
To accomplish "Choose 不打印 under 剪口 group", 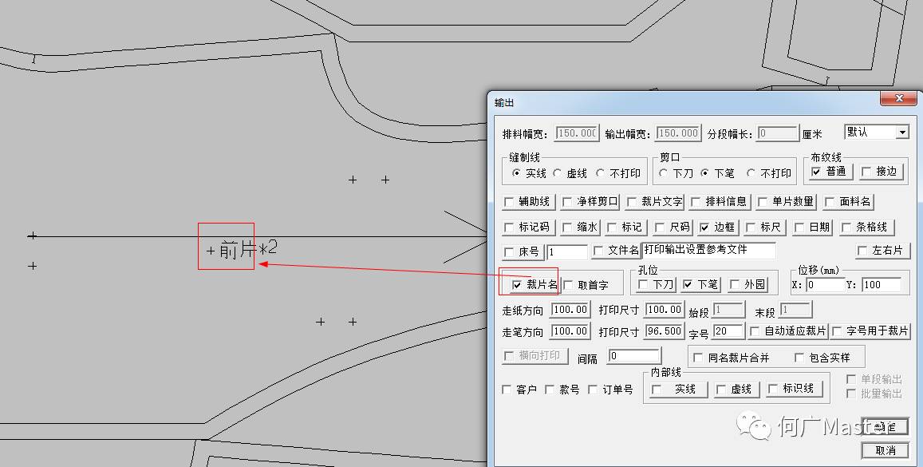I will (751, 173).
